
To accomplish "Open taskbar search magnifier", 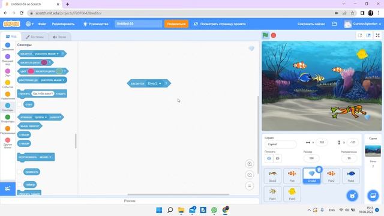I will coord(170,210).
